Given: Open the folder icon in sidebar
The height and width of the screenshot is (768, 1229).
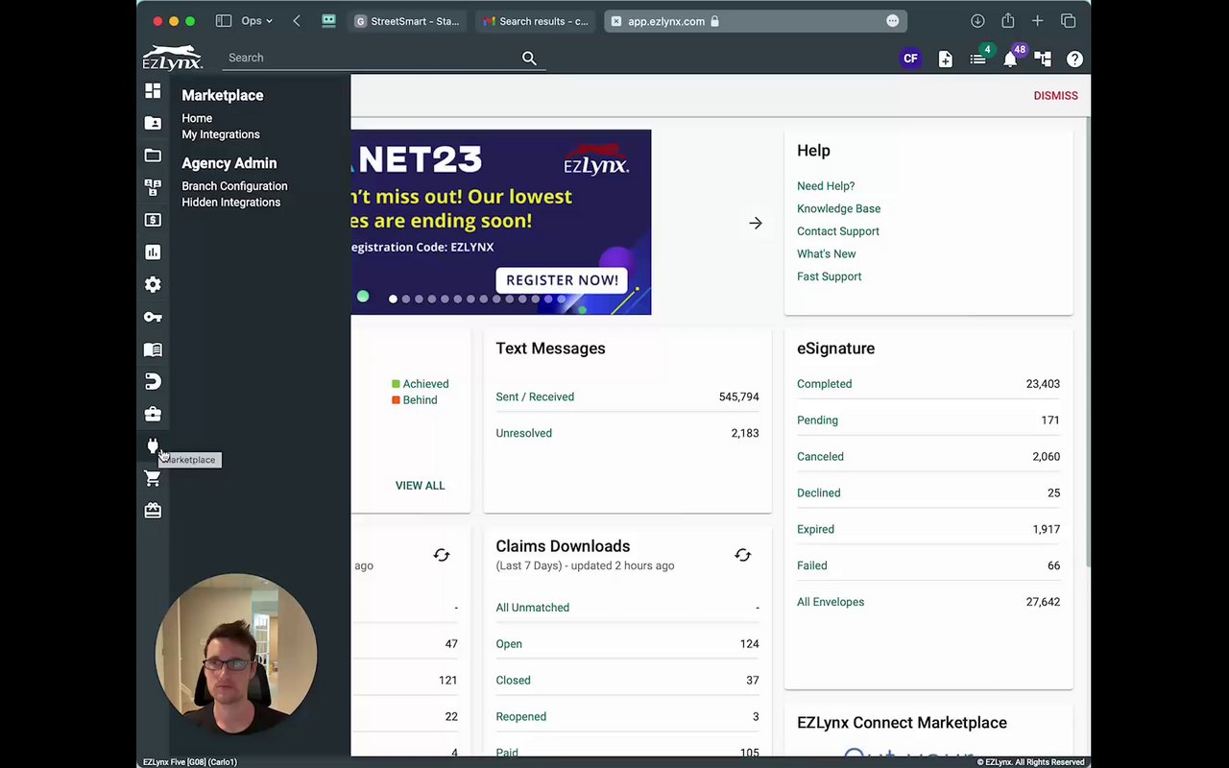Looking at the screenshot, I should click(153, 156).
